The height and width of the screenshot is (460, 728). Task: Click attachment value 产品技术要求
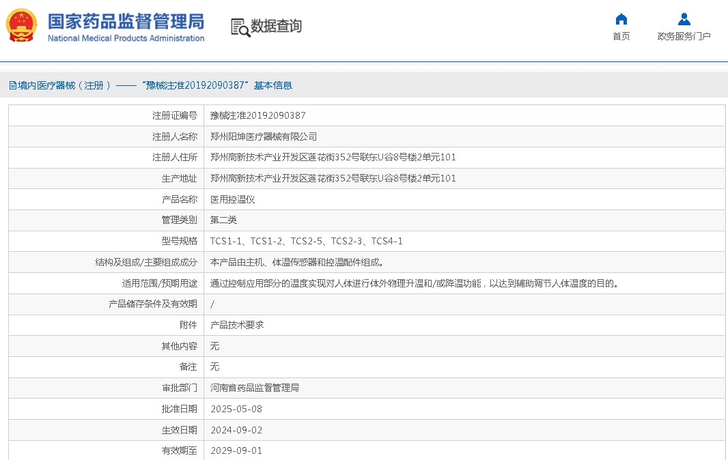237,325
